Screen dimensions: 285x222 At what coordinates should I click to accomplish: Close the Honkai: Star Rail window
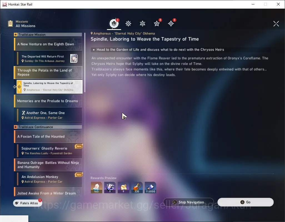pos(278,4)
